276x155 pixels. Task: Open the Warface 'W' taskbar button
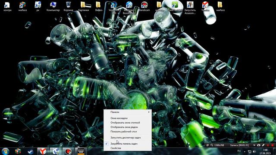click(81, 151)
